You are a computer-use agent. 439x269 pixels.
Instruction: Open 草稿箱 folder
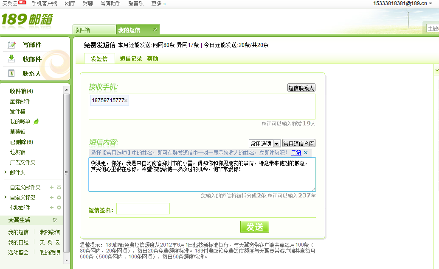(18, 132)
